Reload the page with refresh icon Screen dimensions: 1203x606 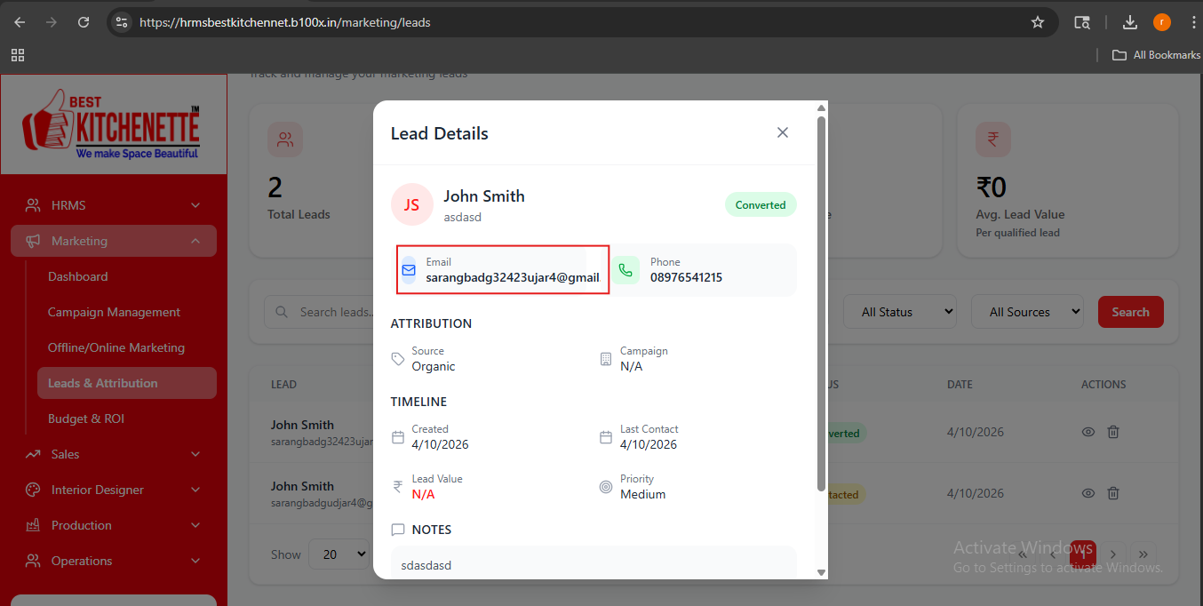(x=84, y=22)
